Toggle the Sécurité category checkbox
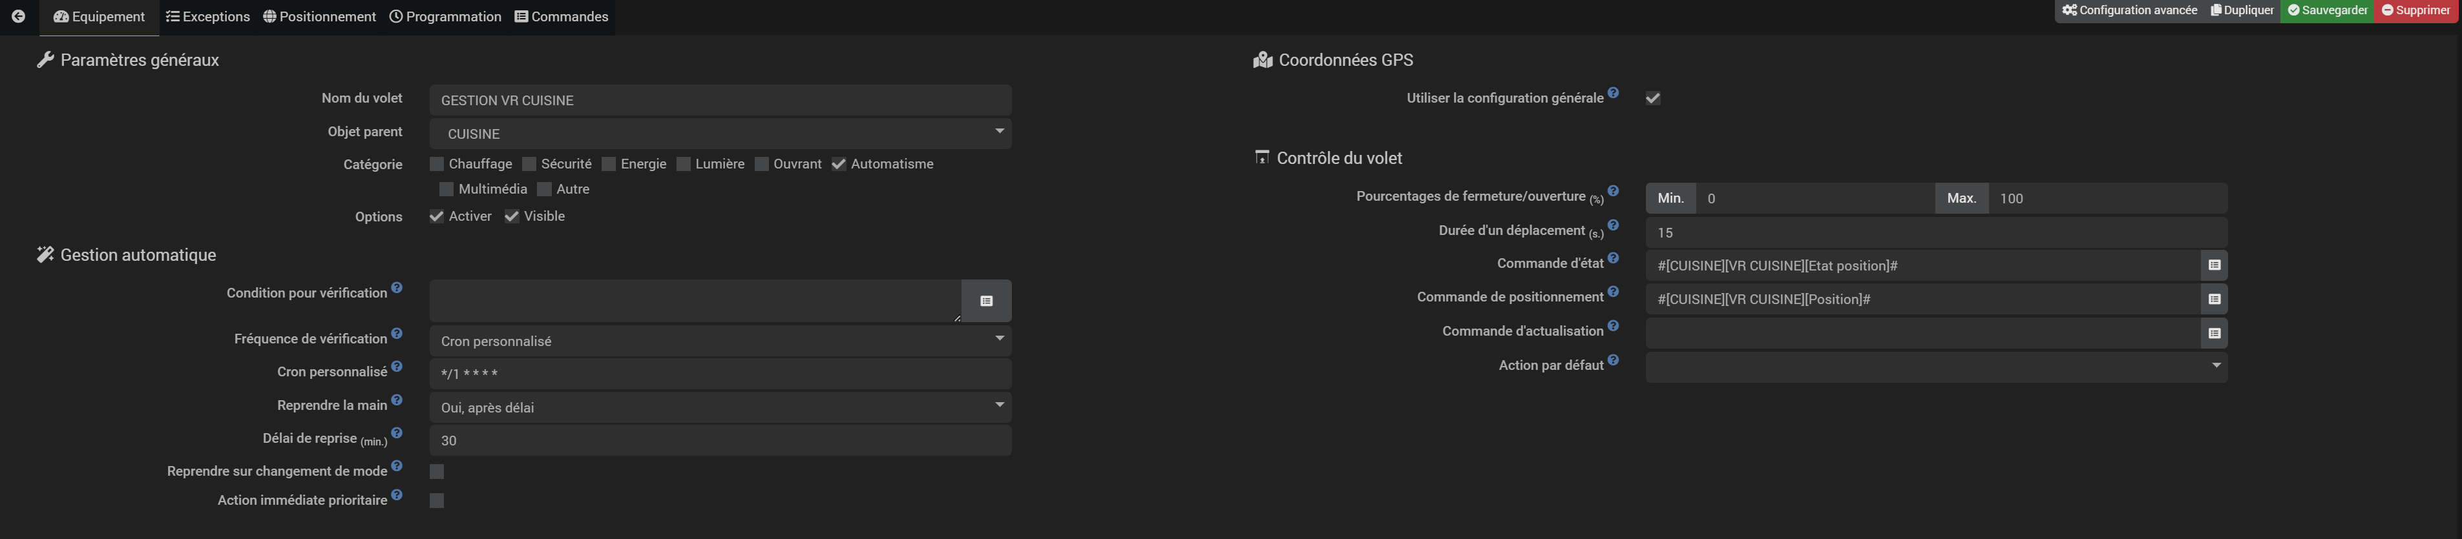2462x539 pixels. pos(529,164)
